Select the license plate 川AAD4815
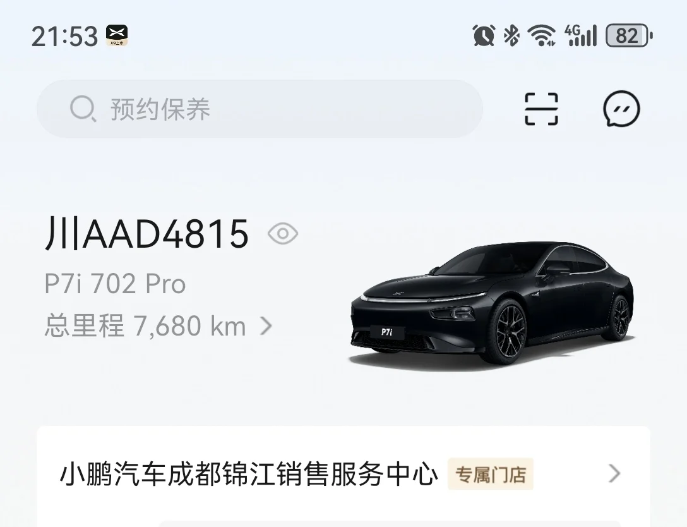687x527 pixels. [x=146, y=233]
